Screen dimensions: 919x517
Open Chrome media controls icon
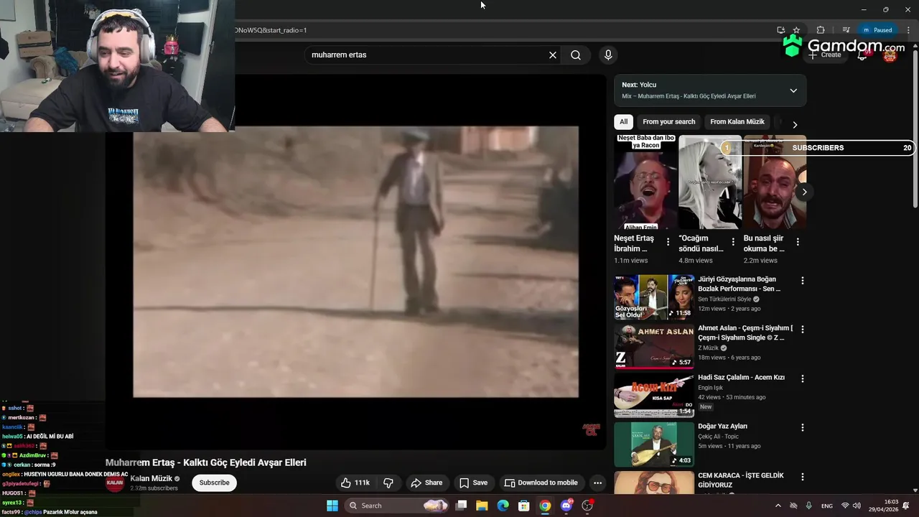point(846,30)
